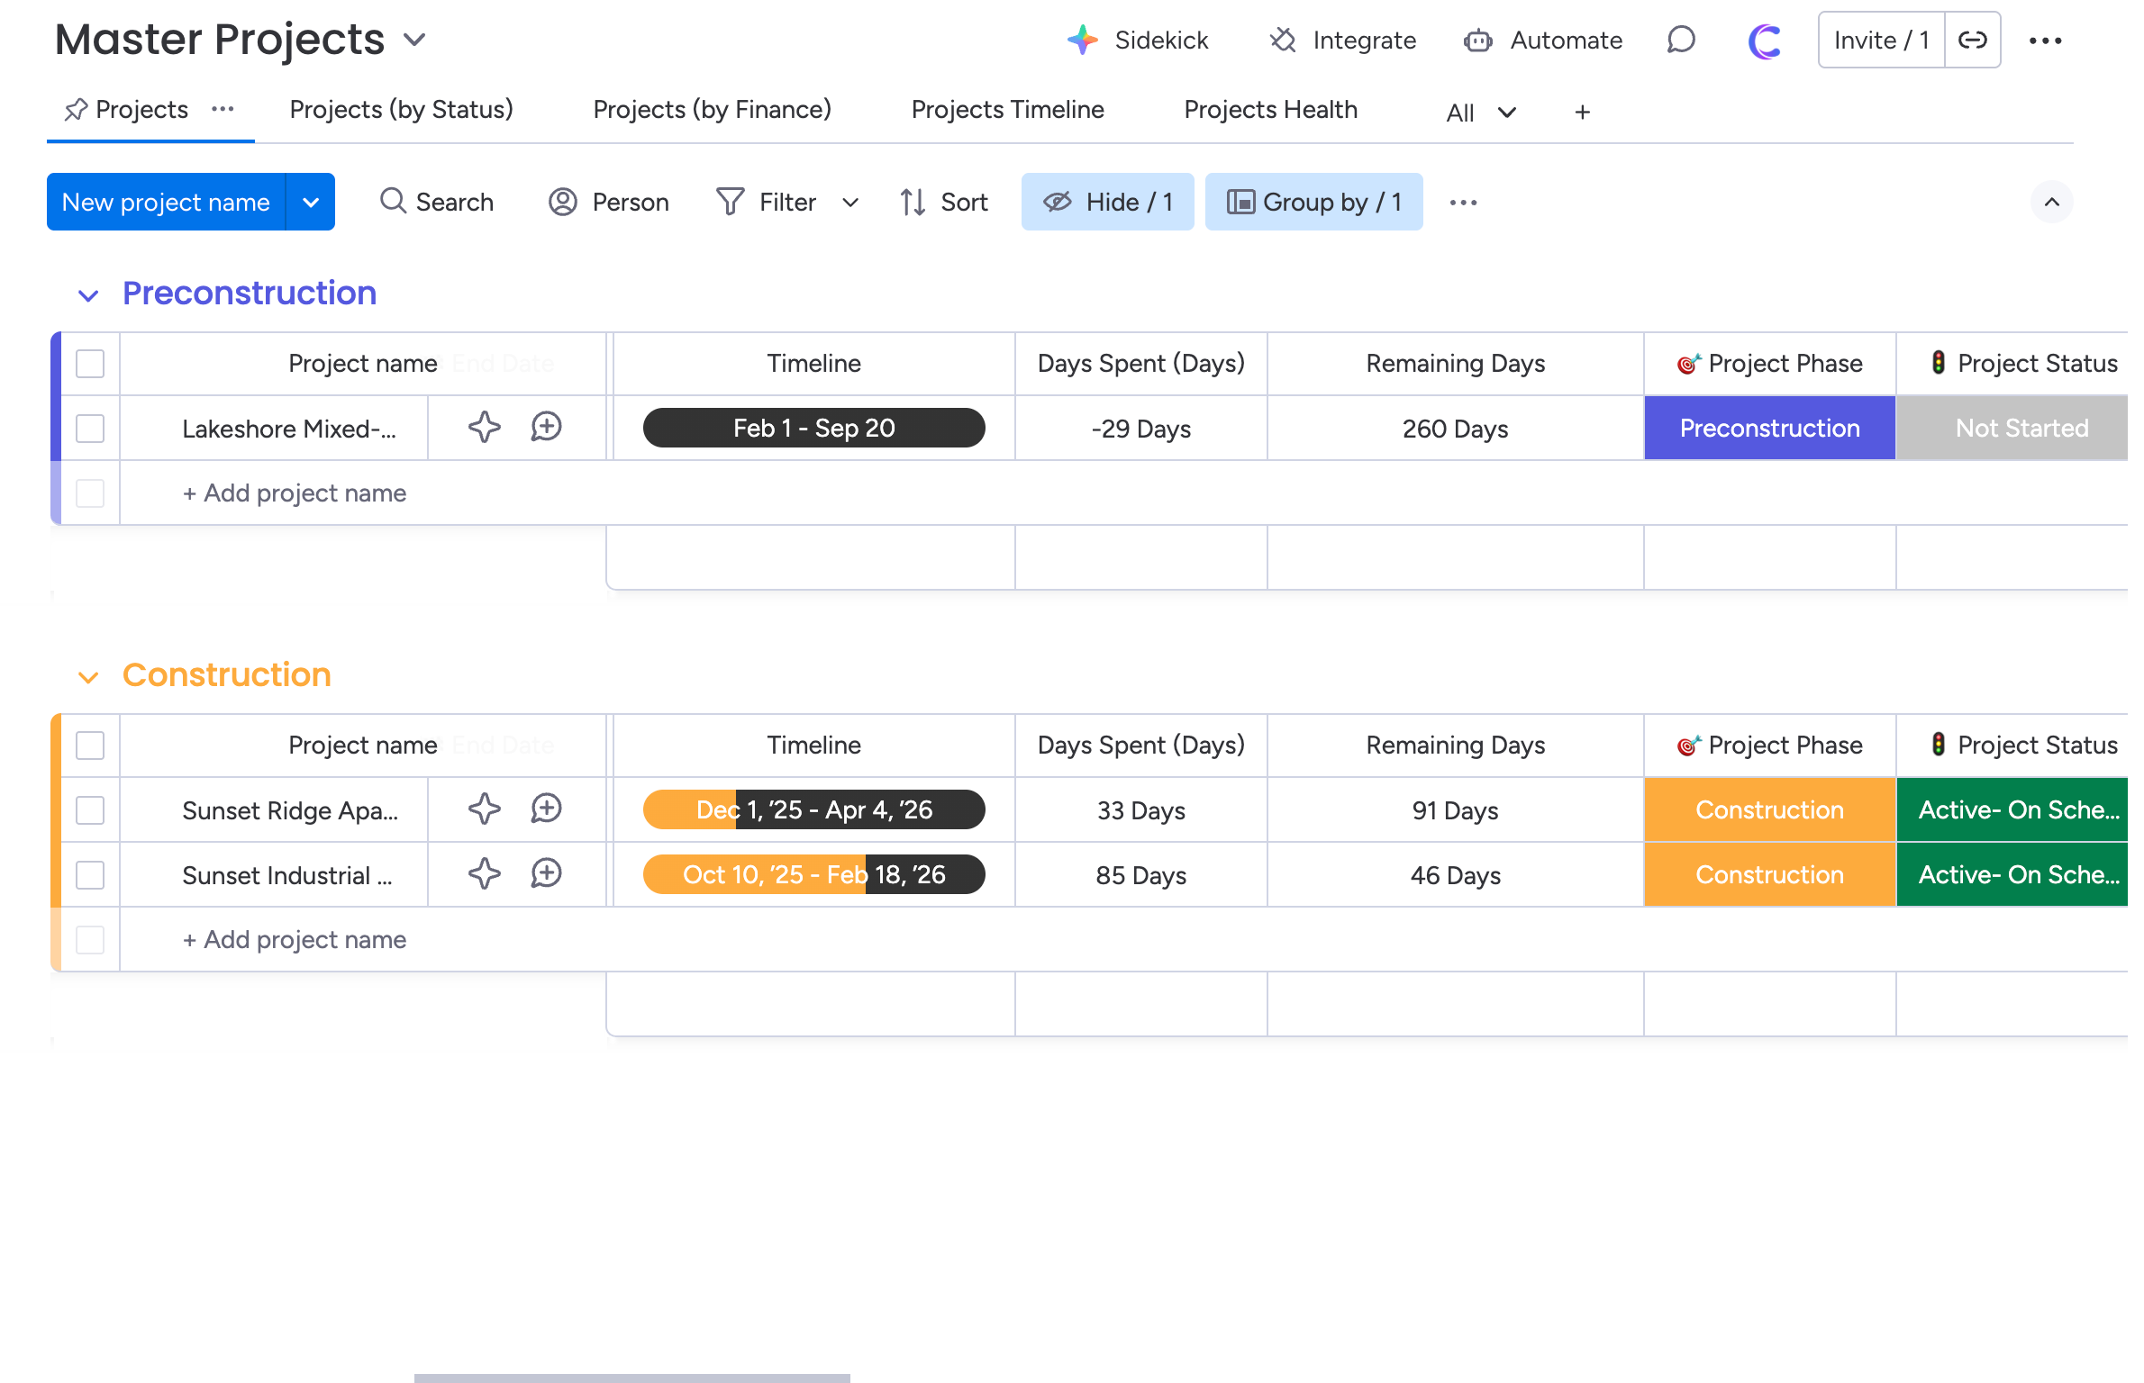The width and height of the screenshot is (2144, 1383).
Task: Select the Lakeshore Mixed row checkbox
Action: pos(90,428)
